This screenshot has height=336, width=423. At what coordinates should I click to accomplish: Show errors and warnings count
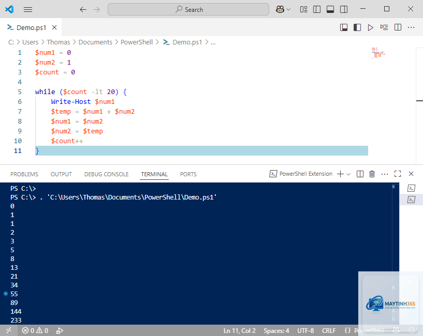(x=35, y=331)
